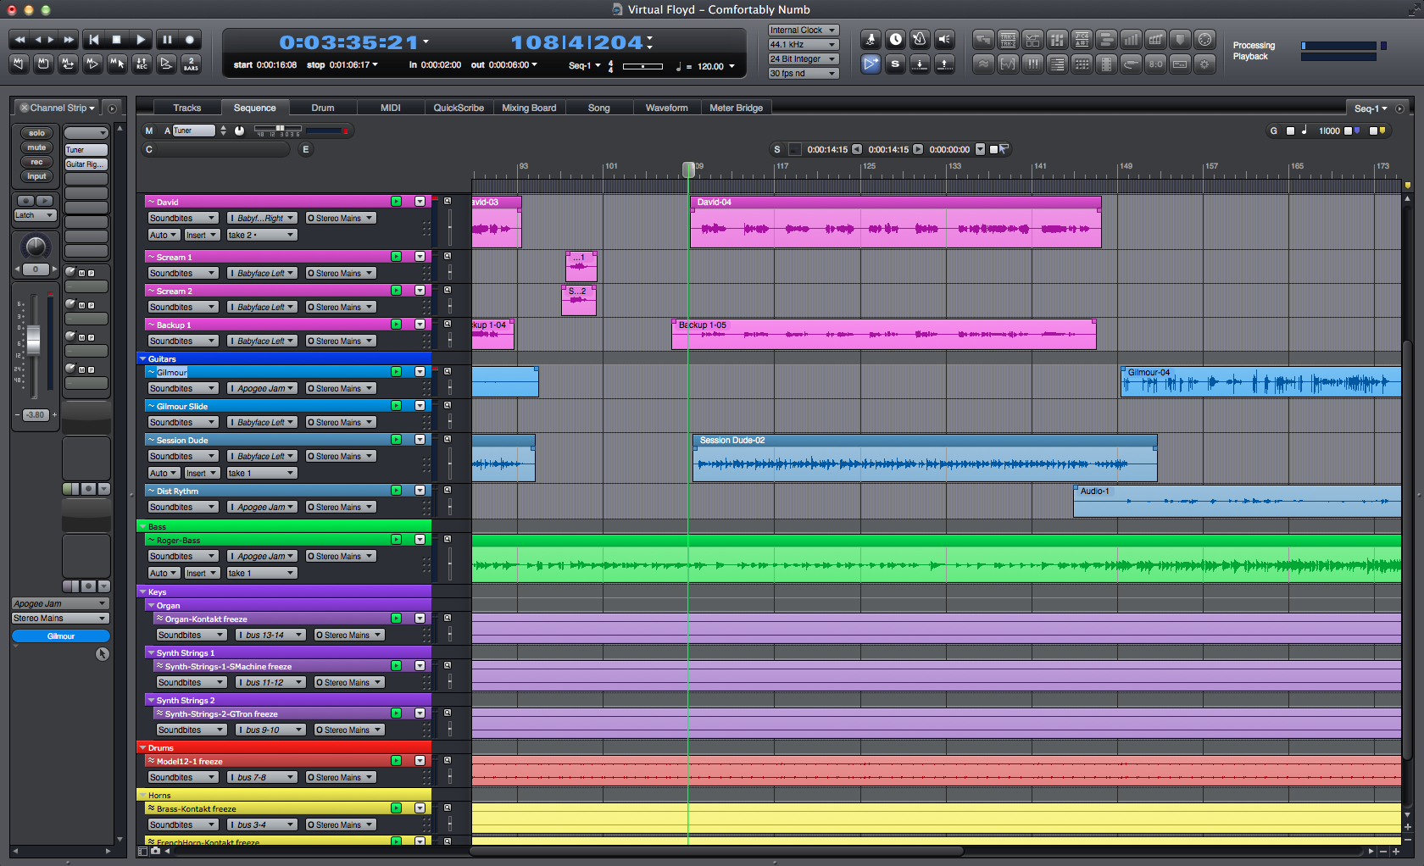Open the 24 Bit Integer format dropdown
1424x866 pixels.
[803, 58]
